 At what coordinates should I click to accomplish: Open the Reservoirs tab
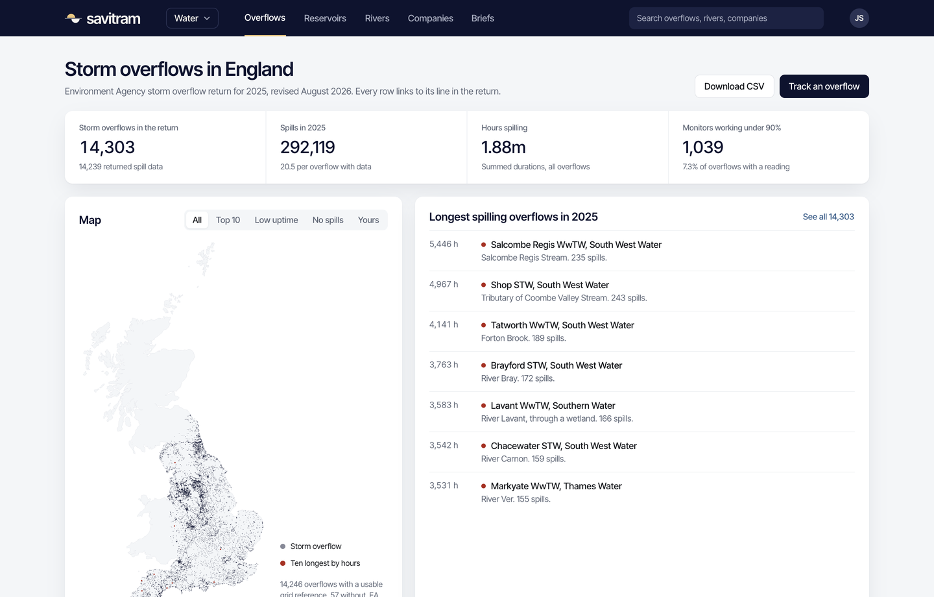point(325,18)
